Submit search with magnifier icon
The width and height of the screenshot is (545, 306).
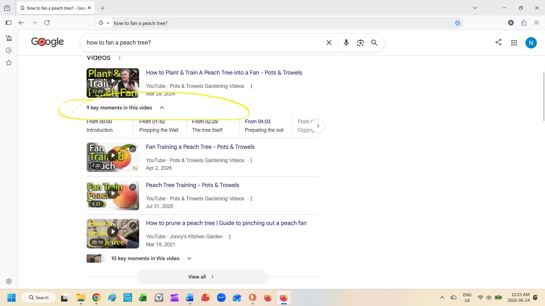(374, 42)
